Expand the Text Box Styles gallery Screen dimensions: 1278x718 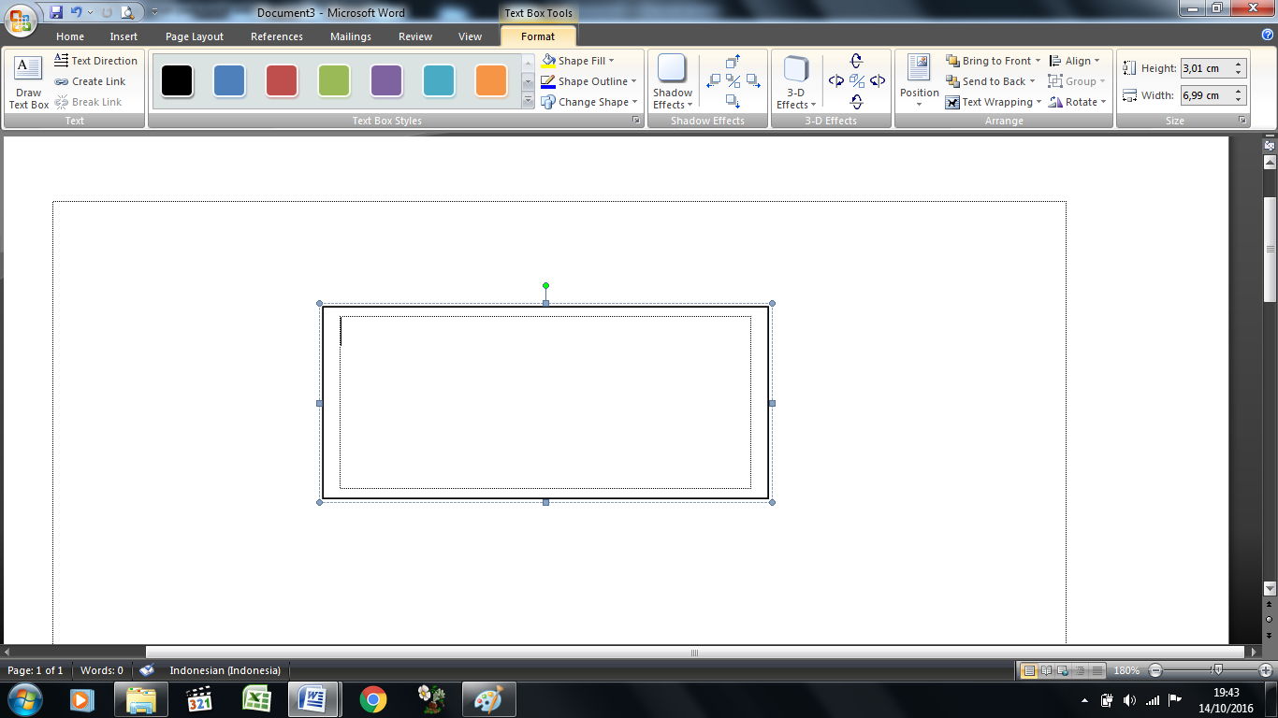point(528,101)
